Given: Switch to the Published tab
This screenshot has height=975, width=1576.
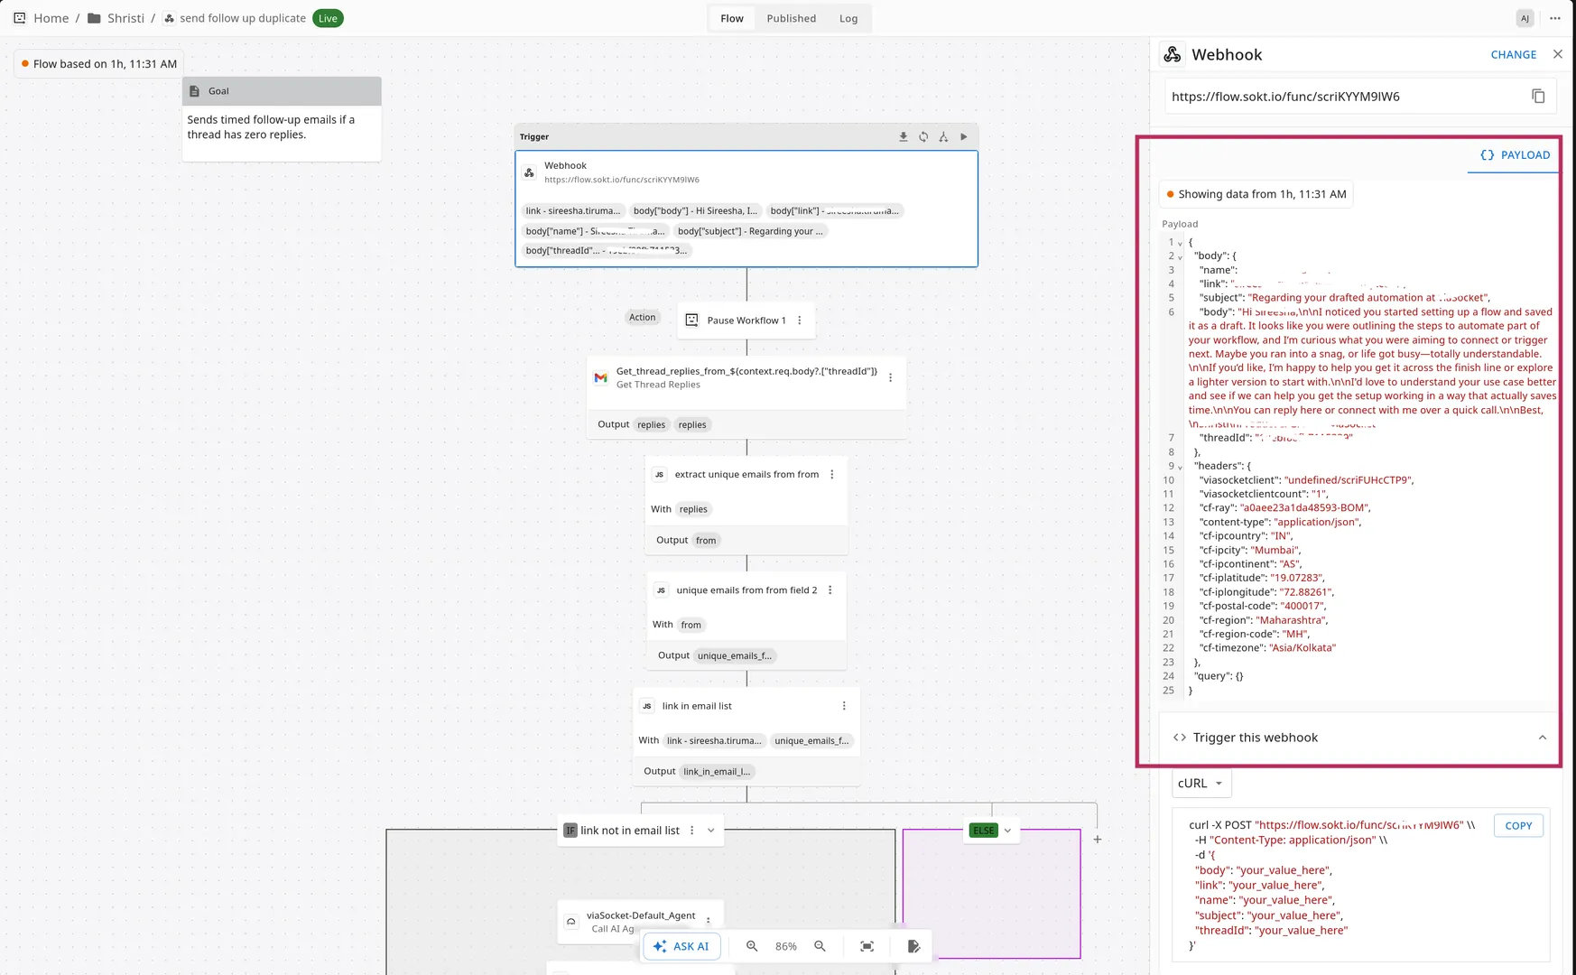Looking at the screenshot, I should [792, 18].
